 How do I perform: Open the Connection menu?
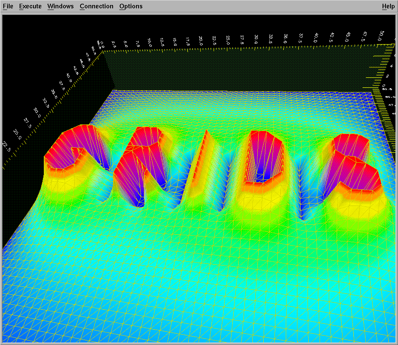point(96,6)
